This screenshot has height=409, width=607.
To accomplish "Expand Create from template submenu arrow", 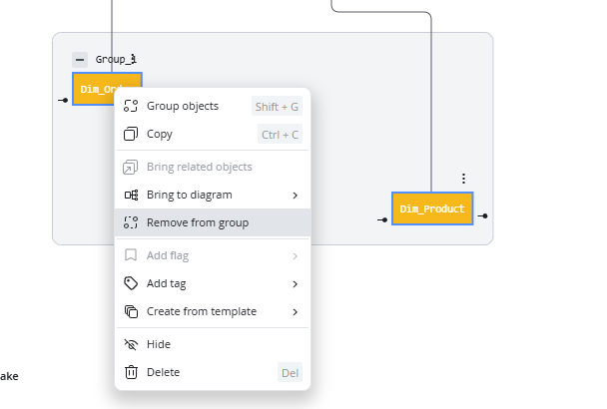I will pyautogui.click(x=295, y=312).
